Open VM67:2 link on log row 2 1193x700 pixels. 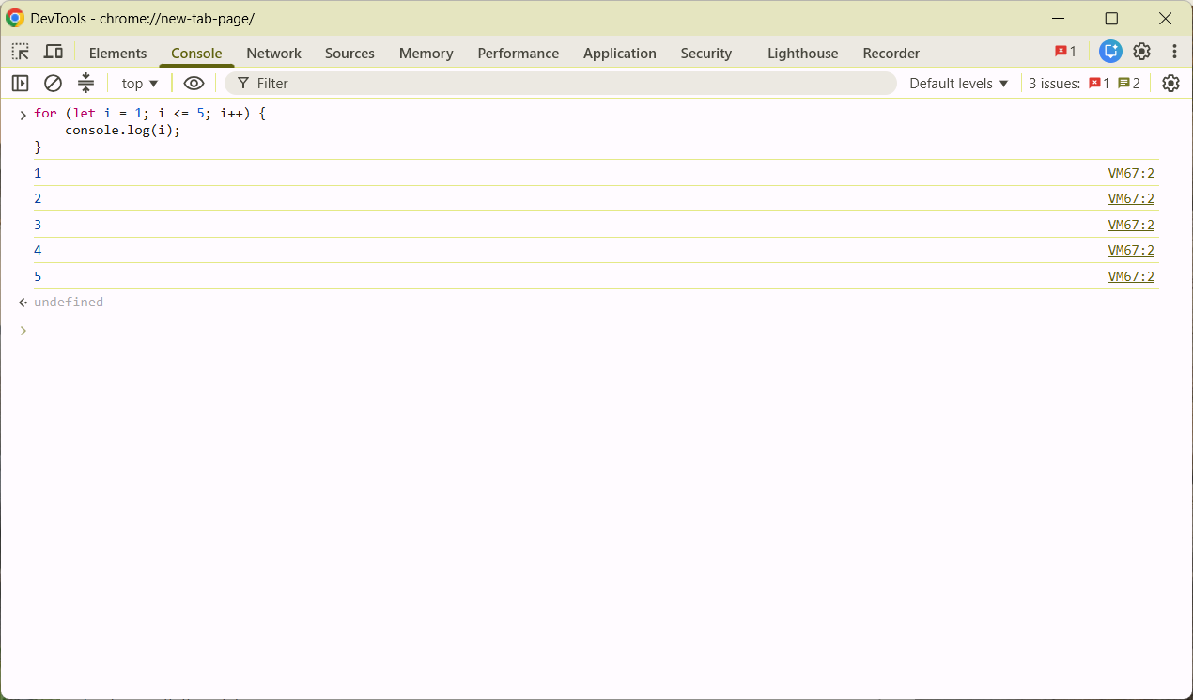tap(1131, 198)
